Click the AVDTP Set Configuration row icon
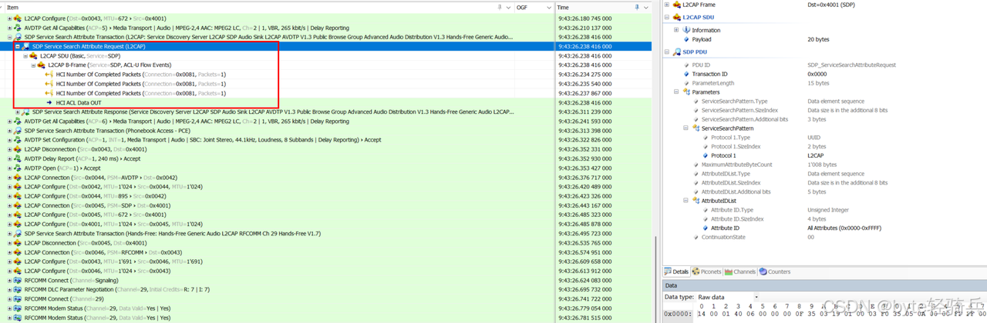Screen dimensions: 987x323 (x=18, y=140)
